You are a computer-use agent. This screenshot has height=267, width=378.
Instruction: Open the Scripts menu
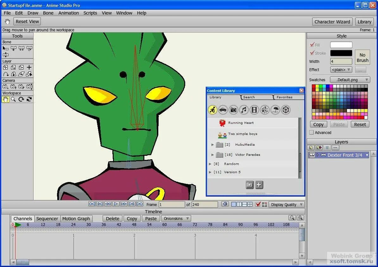click(x=90, y=13)
